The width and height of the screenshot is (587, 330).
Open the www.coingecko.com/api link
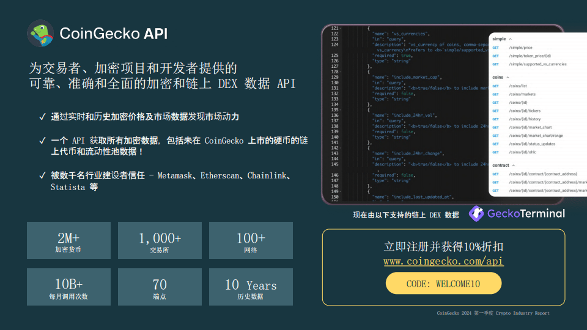pyautogui.click(x=444, y=261)
